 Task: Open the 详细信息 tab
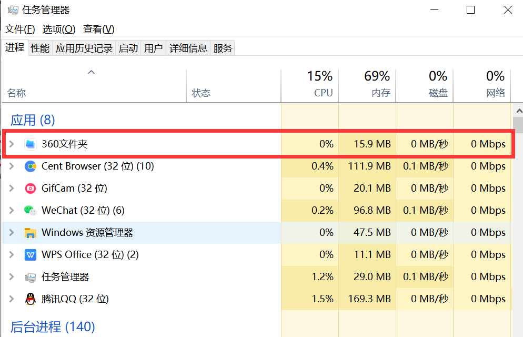coord(188,48)
